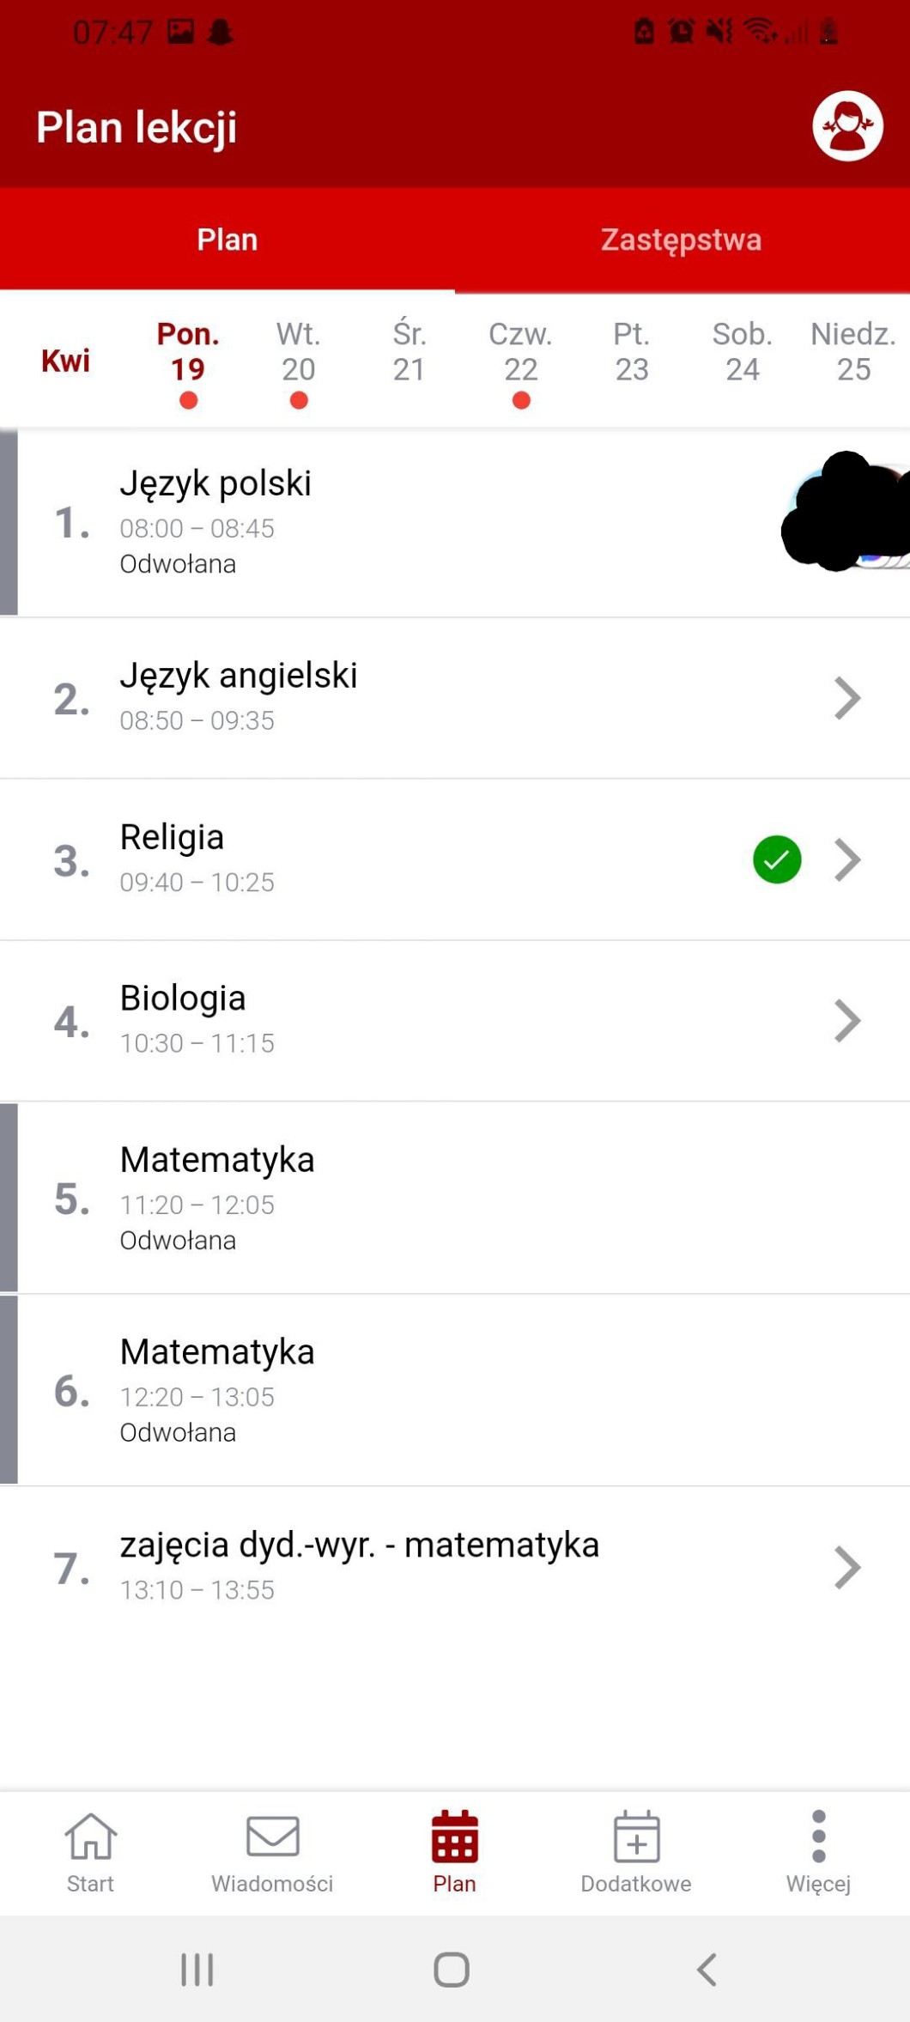
Task: Choose Pt. 23 day
Action: (631, 352)
